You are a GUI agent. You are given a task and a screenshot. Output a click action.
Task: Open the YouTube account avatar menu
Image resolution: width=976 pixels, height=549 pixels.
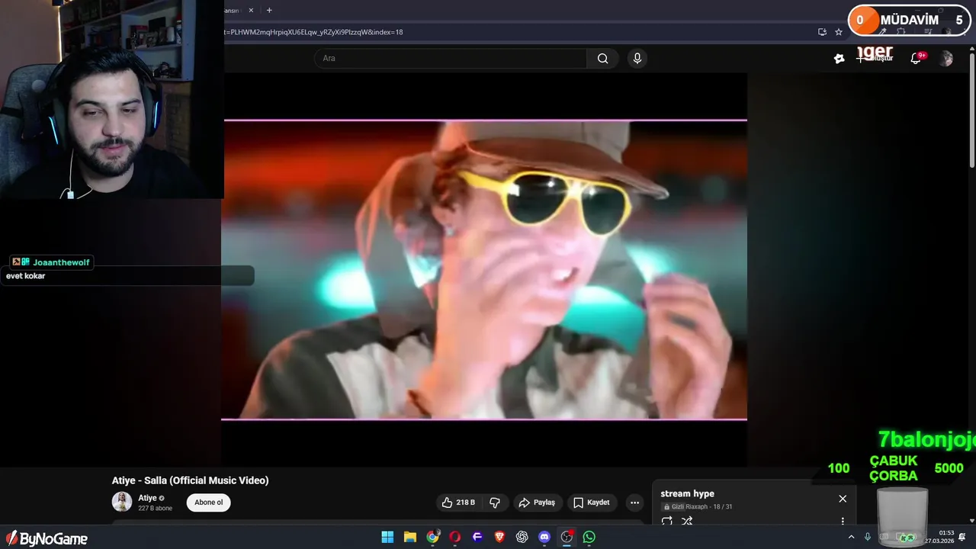coord(946,59)
